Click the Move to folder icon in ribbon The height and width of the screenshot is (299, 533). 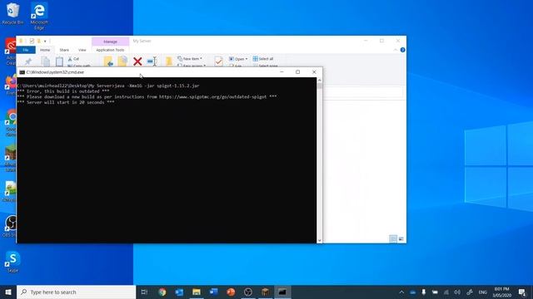tap(108, 61)
